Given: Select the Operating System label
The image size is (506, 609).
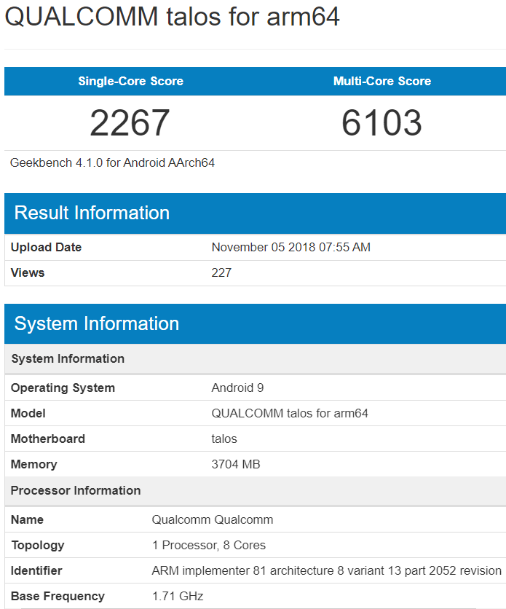Looking at the screenshot, I should coord(63,388).
